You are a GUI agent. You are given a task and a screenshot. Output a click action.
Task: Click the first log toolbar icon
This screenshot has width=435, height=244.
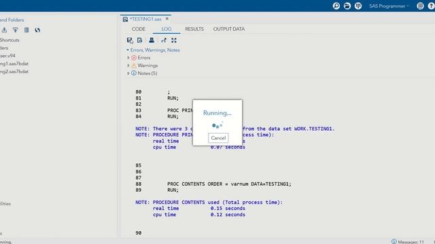[x=130, y=41]
